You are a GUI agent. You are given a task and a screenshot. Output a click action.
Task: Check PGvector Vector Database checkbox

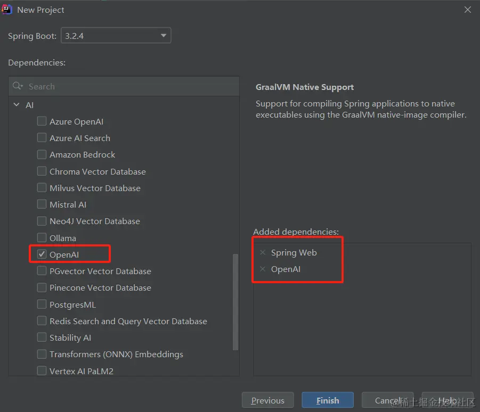[42, 271]
